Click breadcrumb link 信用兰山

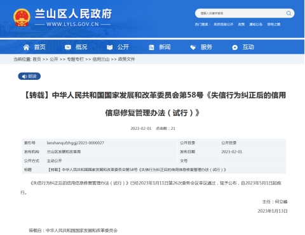[x=101, y=60]
